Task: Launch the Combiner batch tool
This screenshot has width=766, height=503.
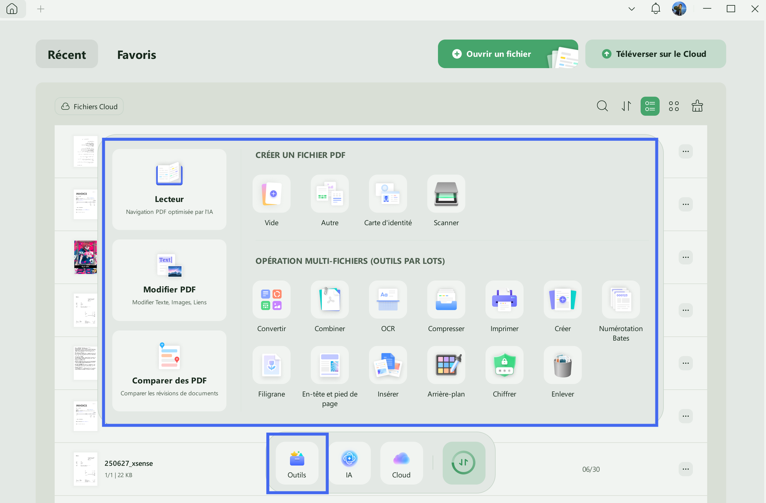Action: click(x=330, y=300)
